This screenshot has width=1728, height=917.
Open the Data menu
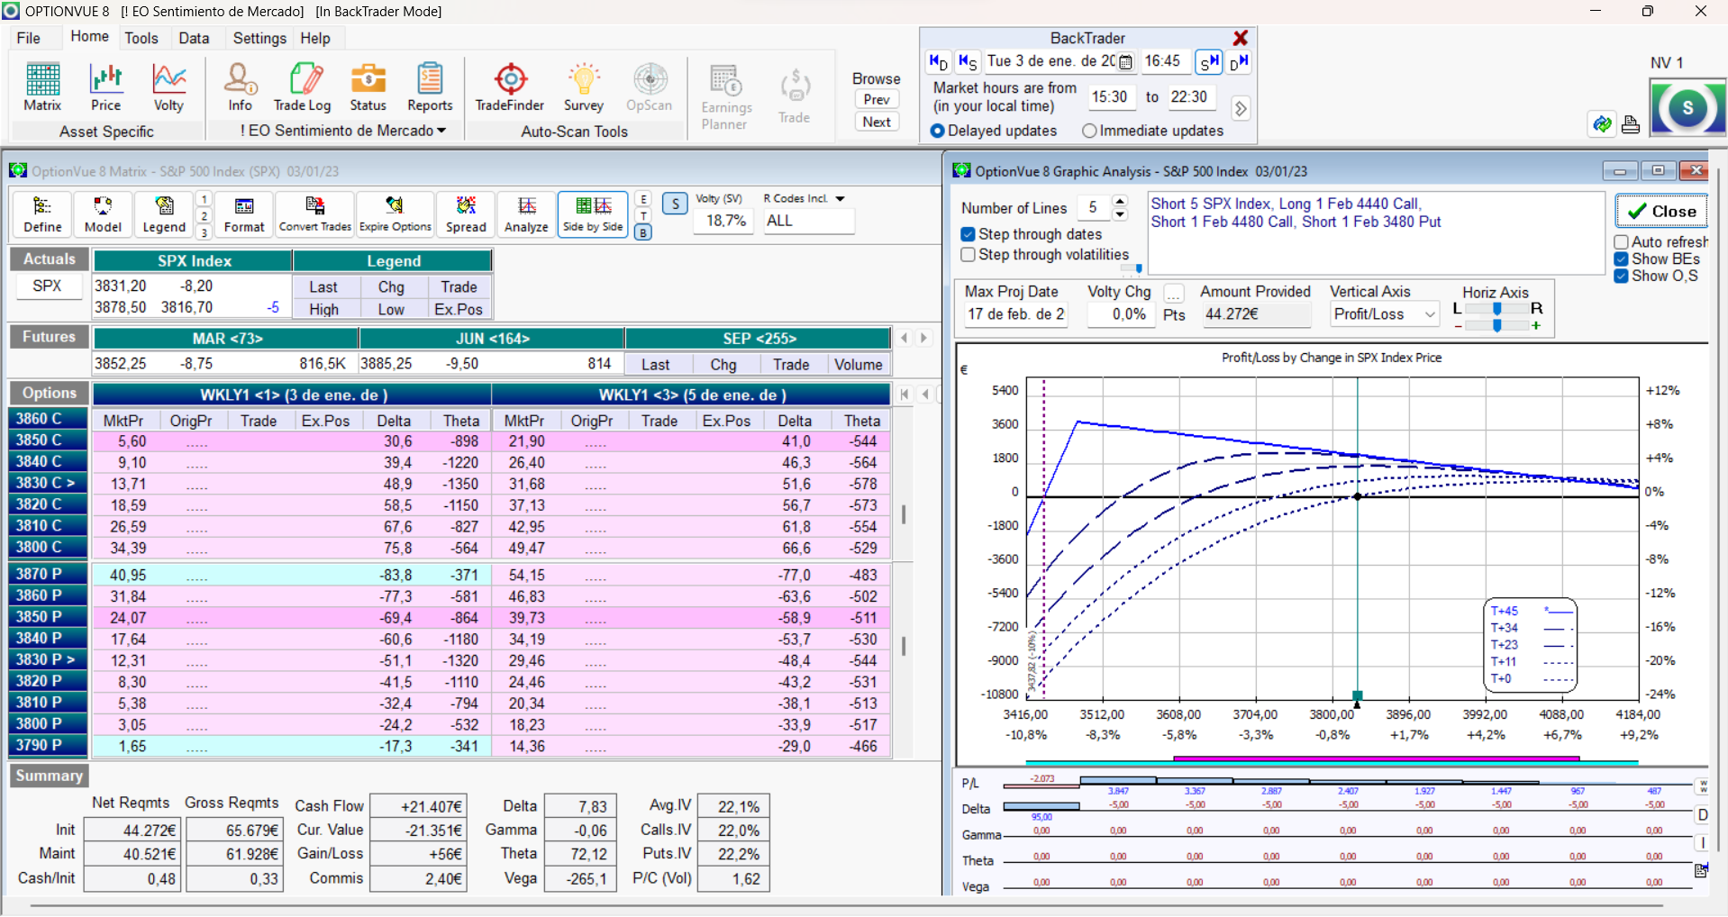click(x=194, y=38)
